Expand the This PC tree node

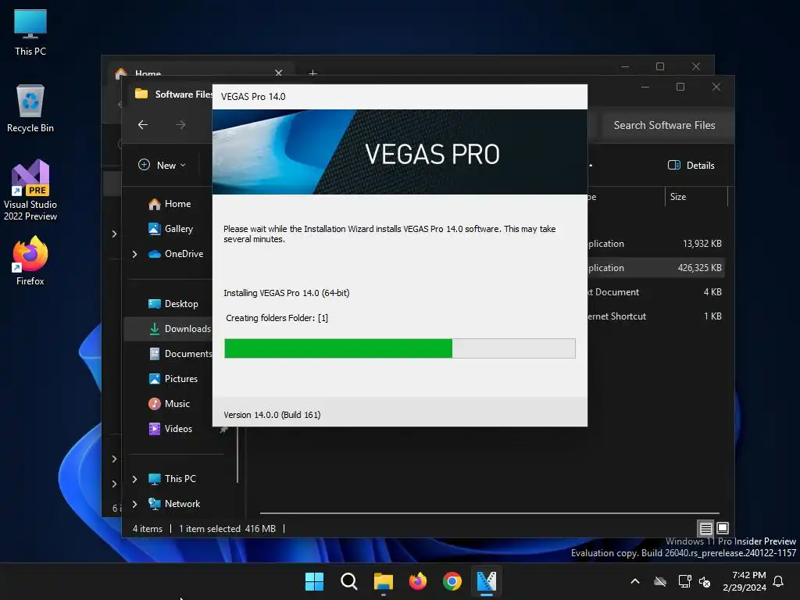[x=134, y=479]
